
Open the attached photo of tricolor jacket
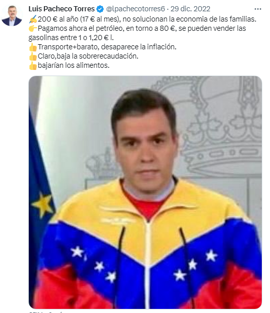click(x=145, y=192)
